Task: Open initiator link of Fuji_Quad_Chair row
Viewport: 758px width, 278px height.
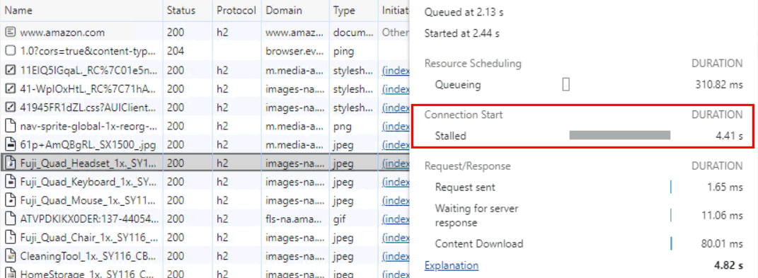Action: point(396,238)
